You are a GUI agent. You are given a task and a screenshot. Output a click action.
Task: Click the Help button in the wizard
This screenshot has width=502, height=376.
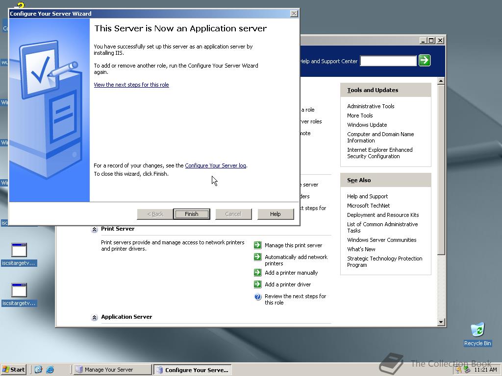tap(276, 214)
